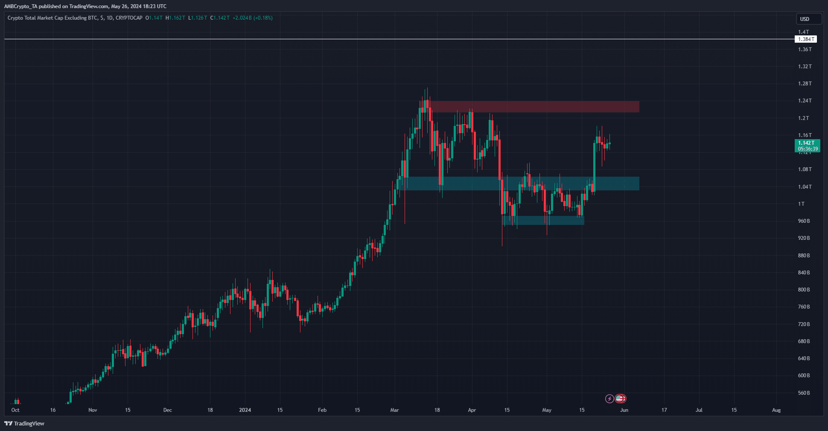Click the H1.162T high value in legend
This screenshot has width=828, height=431.
pyautogui.click(x=175, y=18)
